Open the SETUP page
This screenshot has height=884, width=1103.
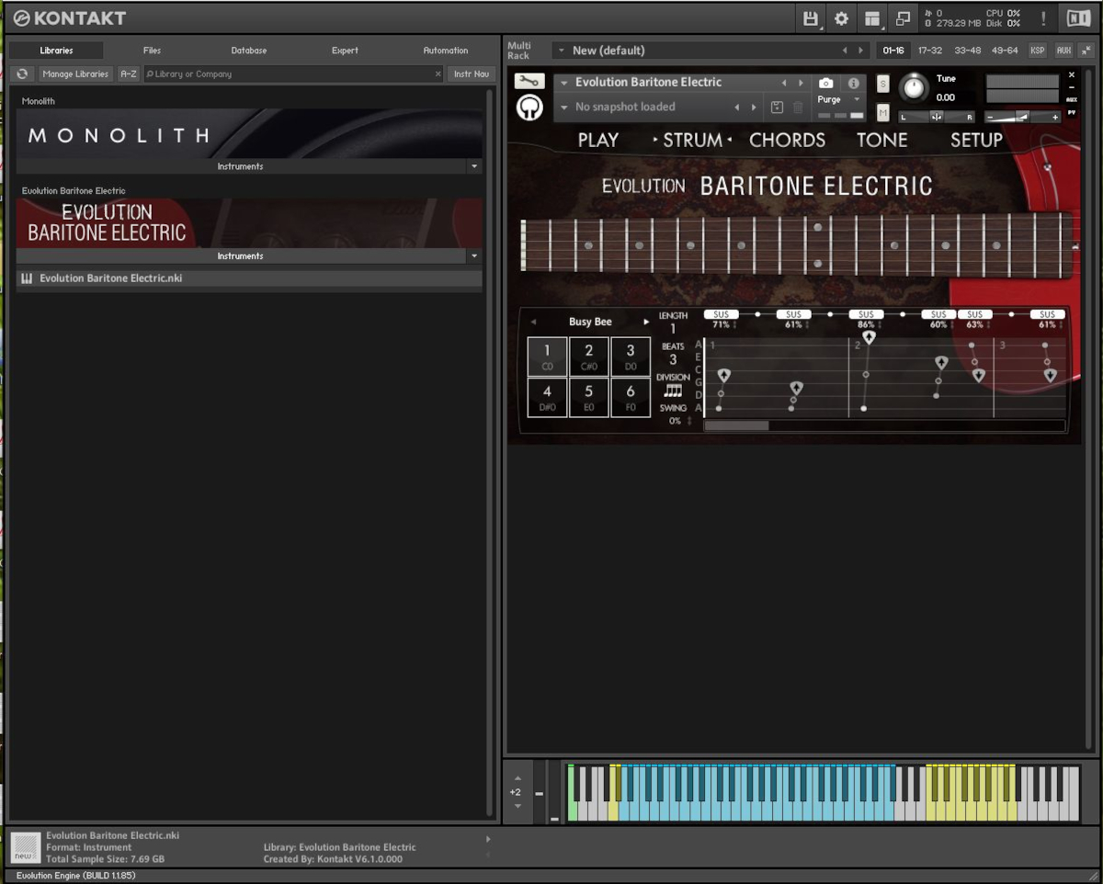click(x=976, y=140)
